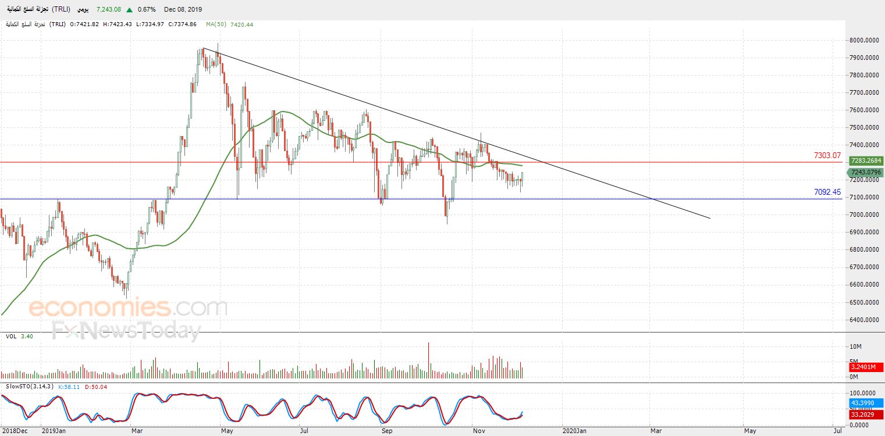The width and height of the screenshot is (885, 436).
Task: Click the current price tag 7243.0796
Action: pyautogui.click(x=866, y=172)
